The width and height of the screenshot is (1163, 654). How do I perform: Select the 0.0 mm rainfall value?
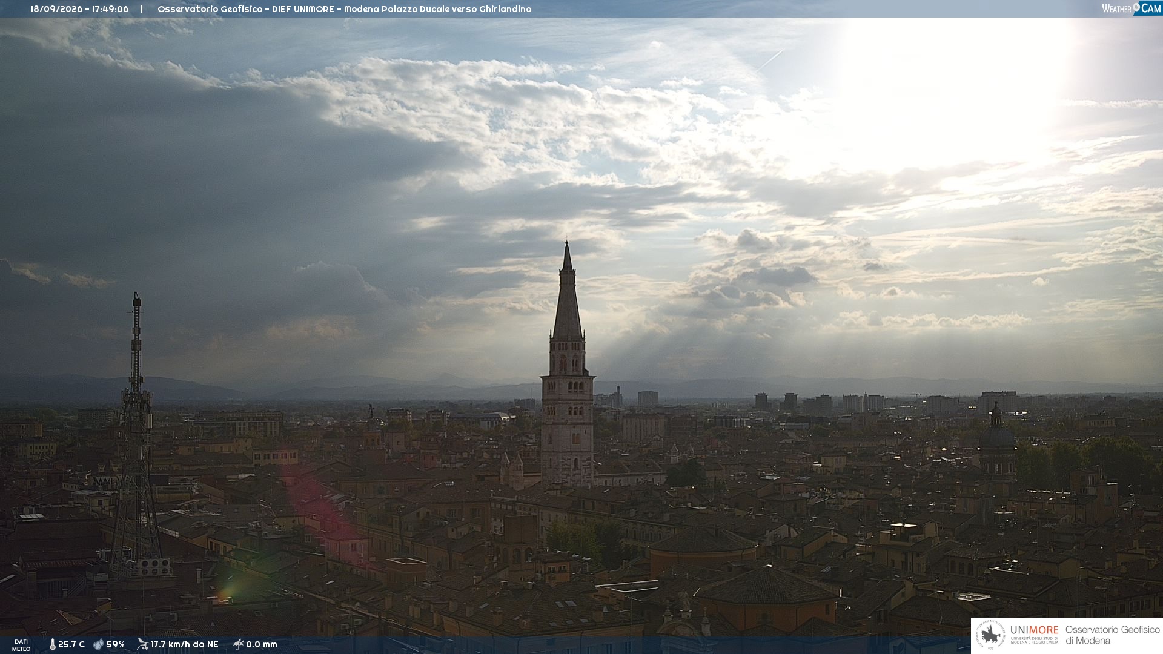pyautogui.click(x=262, y=645)
